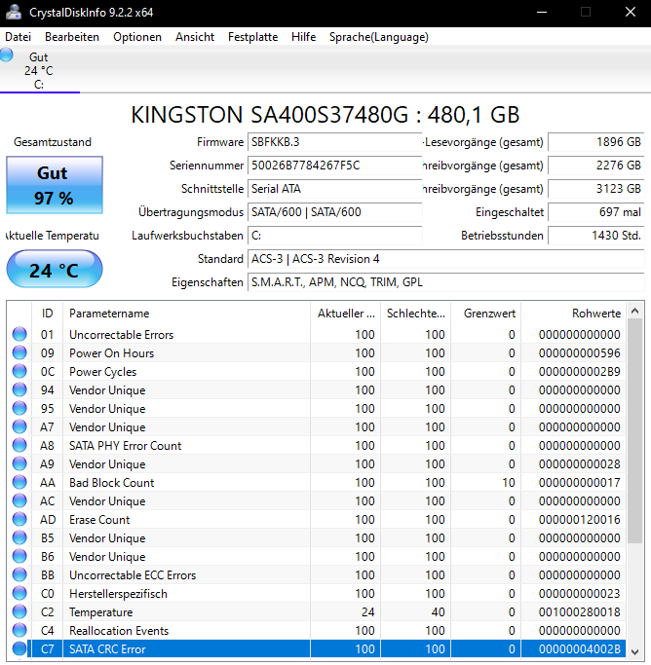Click the 697 mal power-on count value

tap(596, 211)
